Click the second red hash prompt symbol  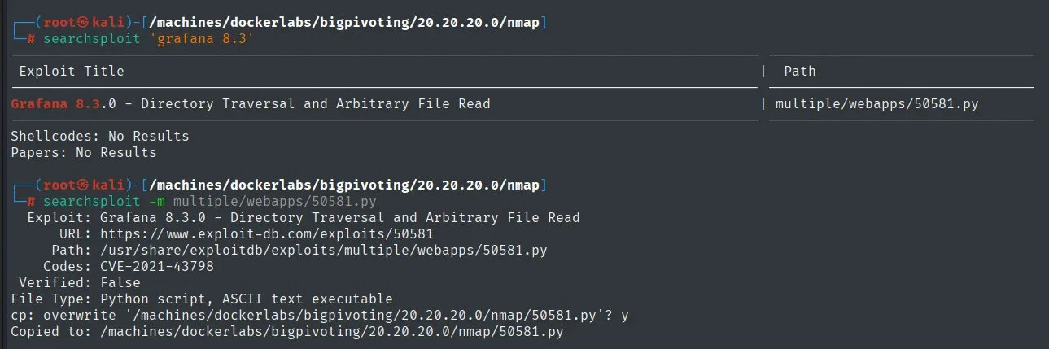pyautogui.click(x=31, y=201)
